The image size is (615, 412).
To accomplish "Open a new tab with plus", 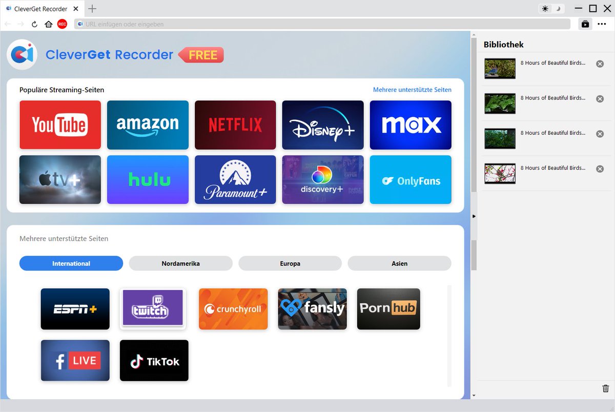I will pyautogui.click(x=92, y=9).
